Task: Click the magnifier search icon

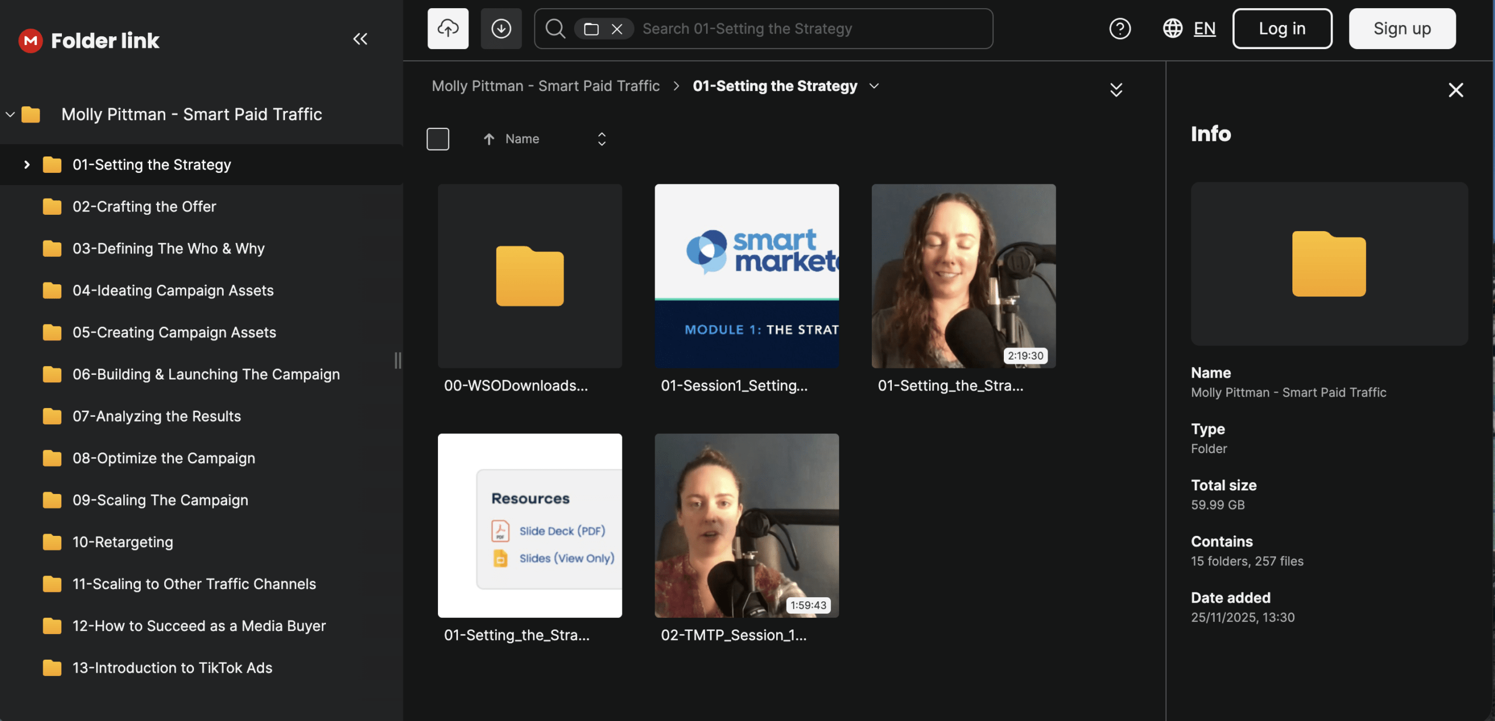Action: click(x=555, y=29)
